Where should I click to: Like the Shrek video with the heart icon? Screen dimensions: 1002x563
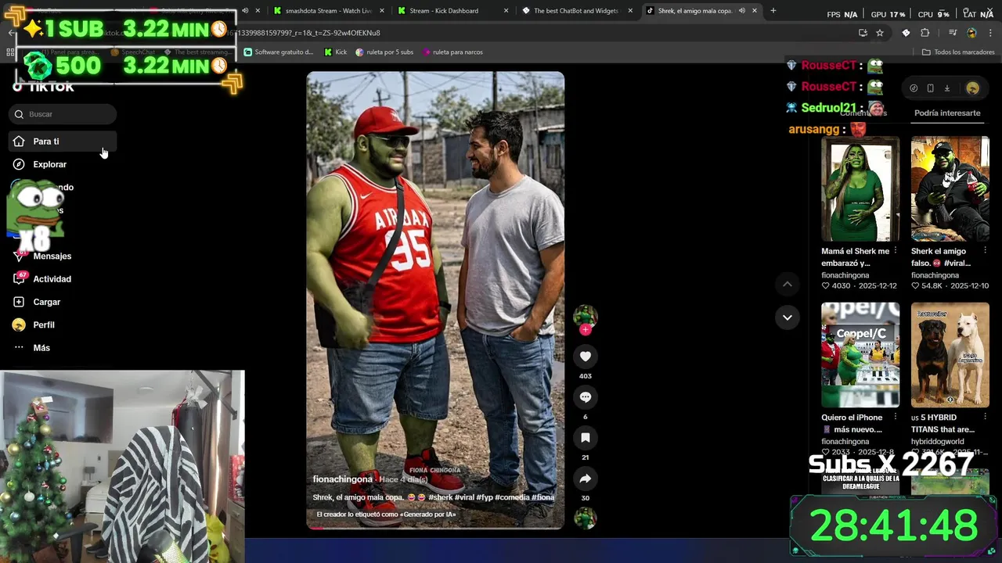click(x=585, y=357)
